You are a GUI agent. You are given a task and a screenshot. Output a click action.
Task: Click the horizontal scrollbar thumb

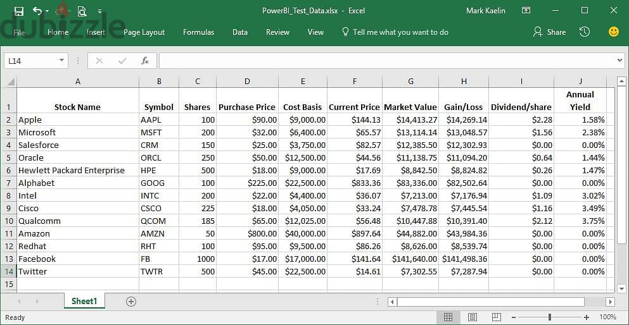coord(491,302)
